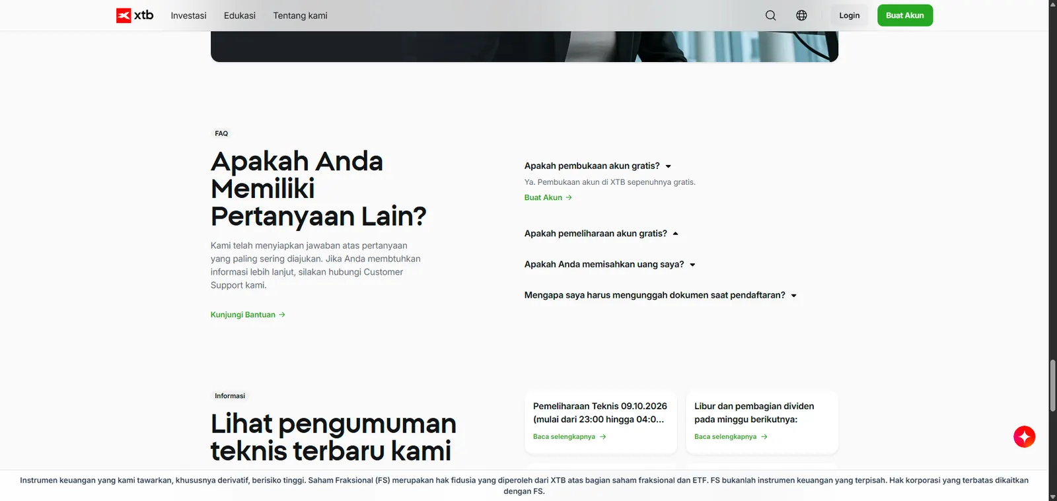Click the 'Libur dan pembagian dividen' card title
Screen dimensions: 1057x501
coord(754,413)
